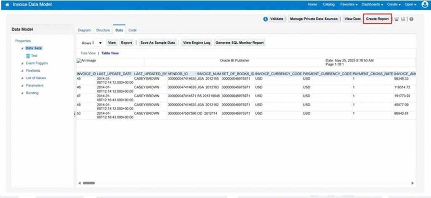Click the LAST_UPDATE_DATE column header
The height and width of the screenshot is (198, 431).
(x=114, y=74)
